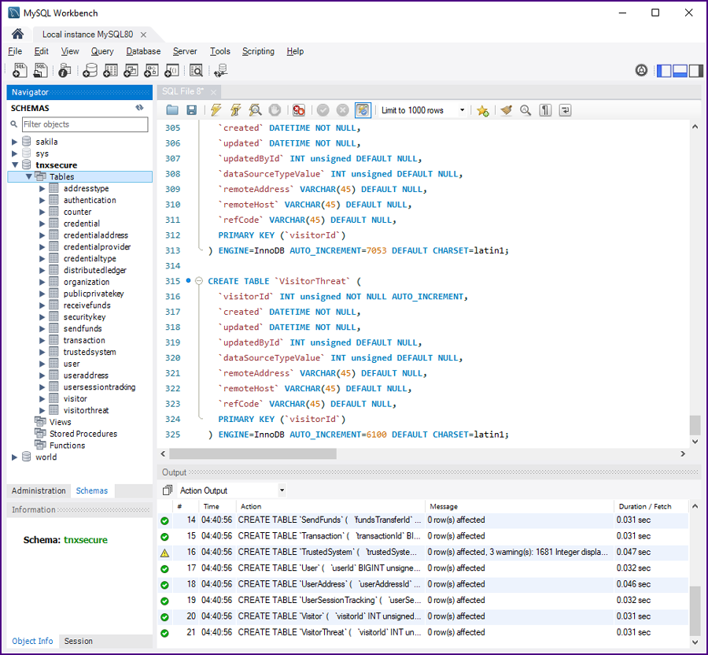Image resolution: width=708 pixels, height=655 pixels.
Task: Rollback transaction X icon
Action: (343, 109)
